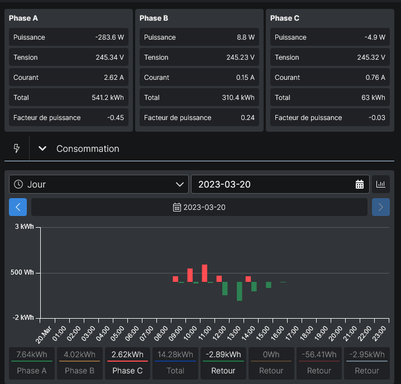401x384 pixels.
Task: Toggle Phase A 7.64kWh series
Action: click(32, 363)
